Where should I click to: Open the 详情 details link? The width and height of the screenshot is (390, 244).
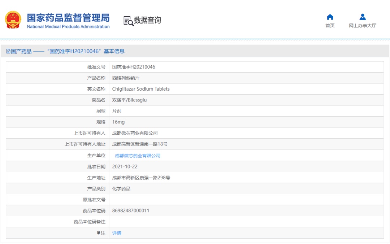[x=117, y=233]
